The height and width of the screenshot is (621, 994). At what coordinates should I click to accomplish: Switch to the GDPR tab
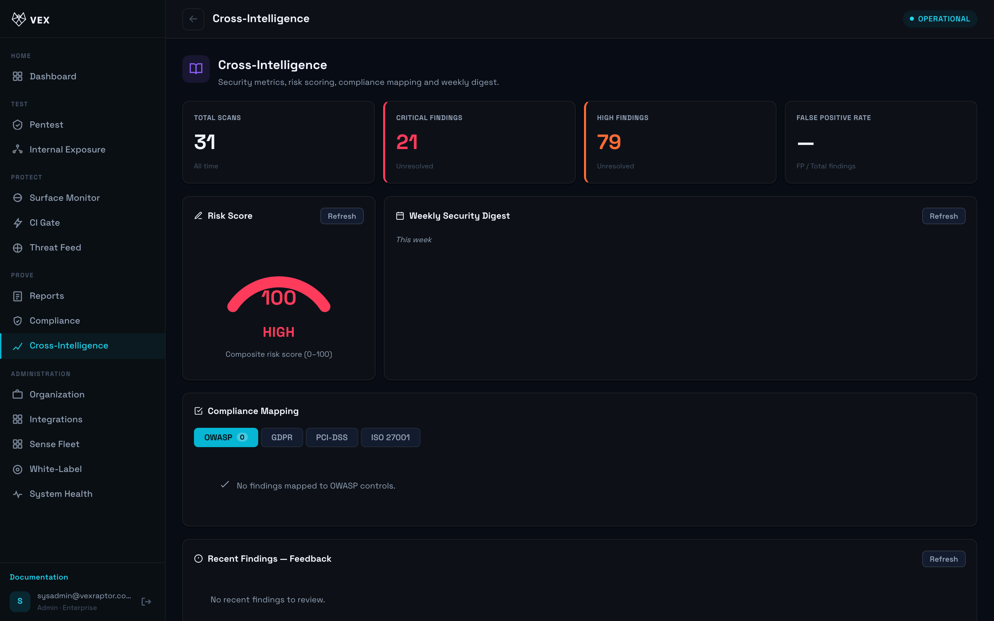(x=282, y=437)
